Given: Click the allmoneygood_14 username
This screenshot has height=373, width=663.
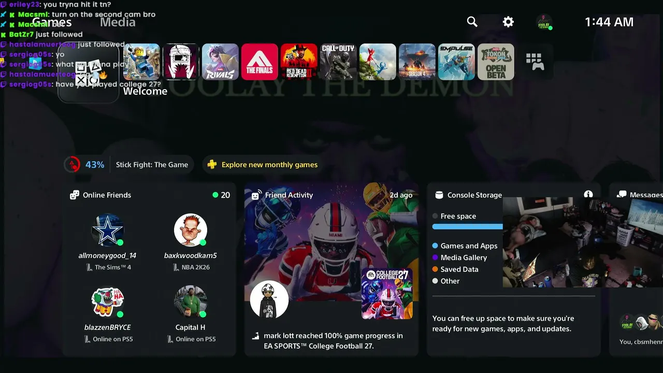Looking at the screenshot, I should [x=108, y=255].
